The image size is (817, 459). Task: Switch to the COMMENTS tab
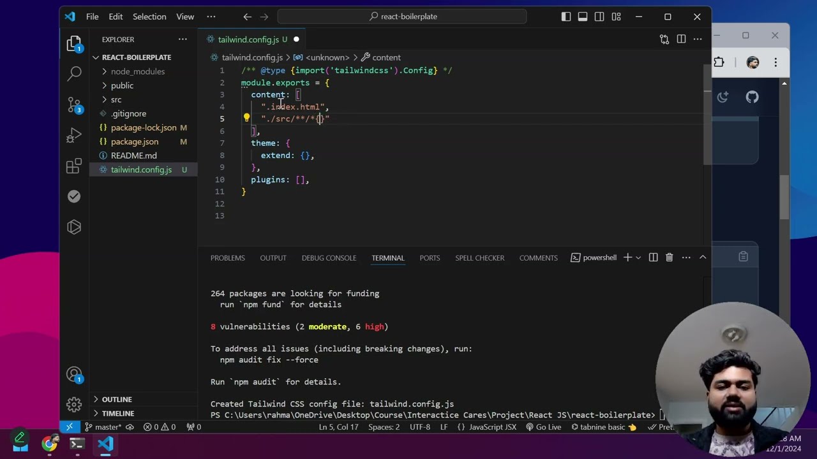[538, 258]
